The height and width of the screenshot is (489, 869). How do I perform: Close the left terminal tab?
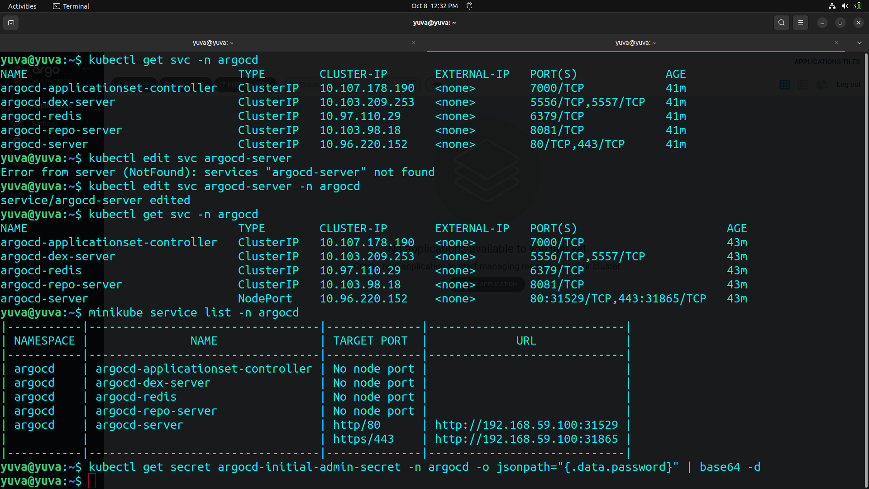[x=413, y=43]
